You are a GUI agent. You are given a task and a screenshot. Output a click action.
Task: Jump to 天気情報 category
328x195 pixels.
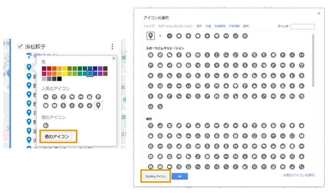click(234, 26)
